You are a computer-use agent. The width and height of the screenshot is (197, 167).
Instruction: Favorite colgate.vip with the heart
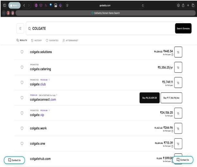coord(22,113)
